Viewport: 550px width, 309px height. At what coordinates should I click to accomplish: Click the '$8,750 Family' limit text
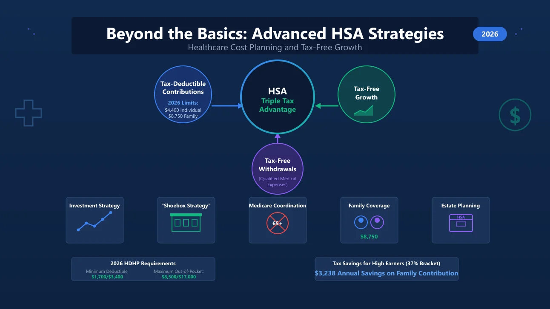tap(183, 116)
